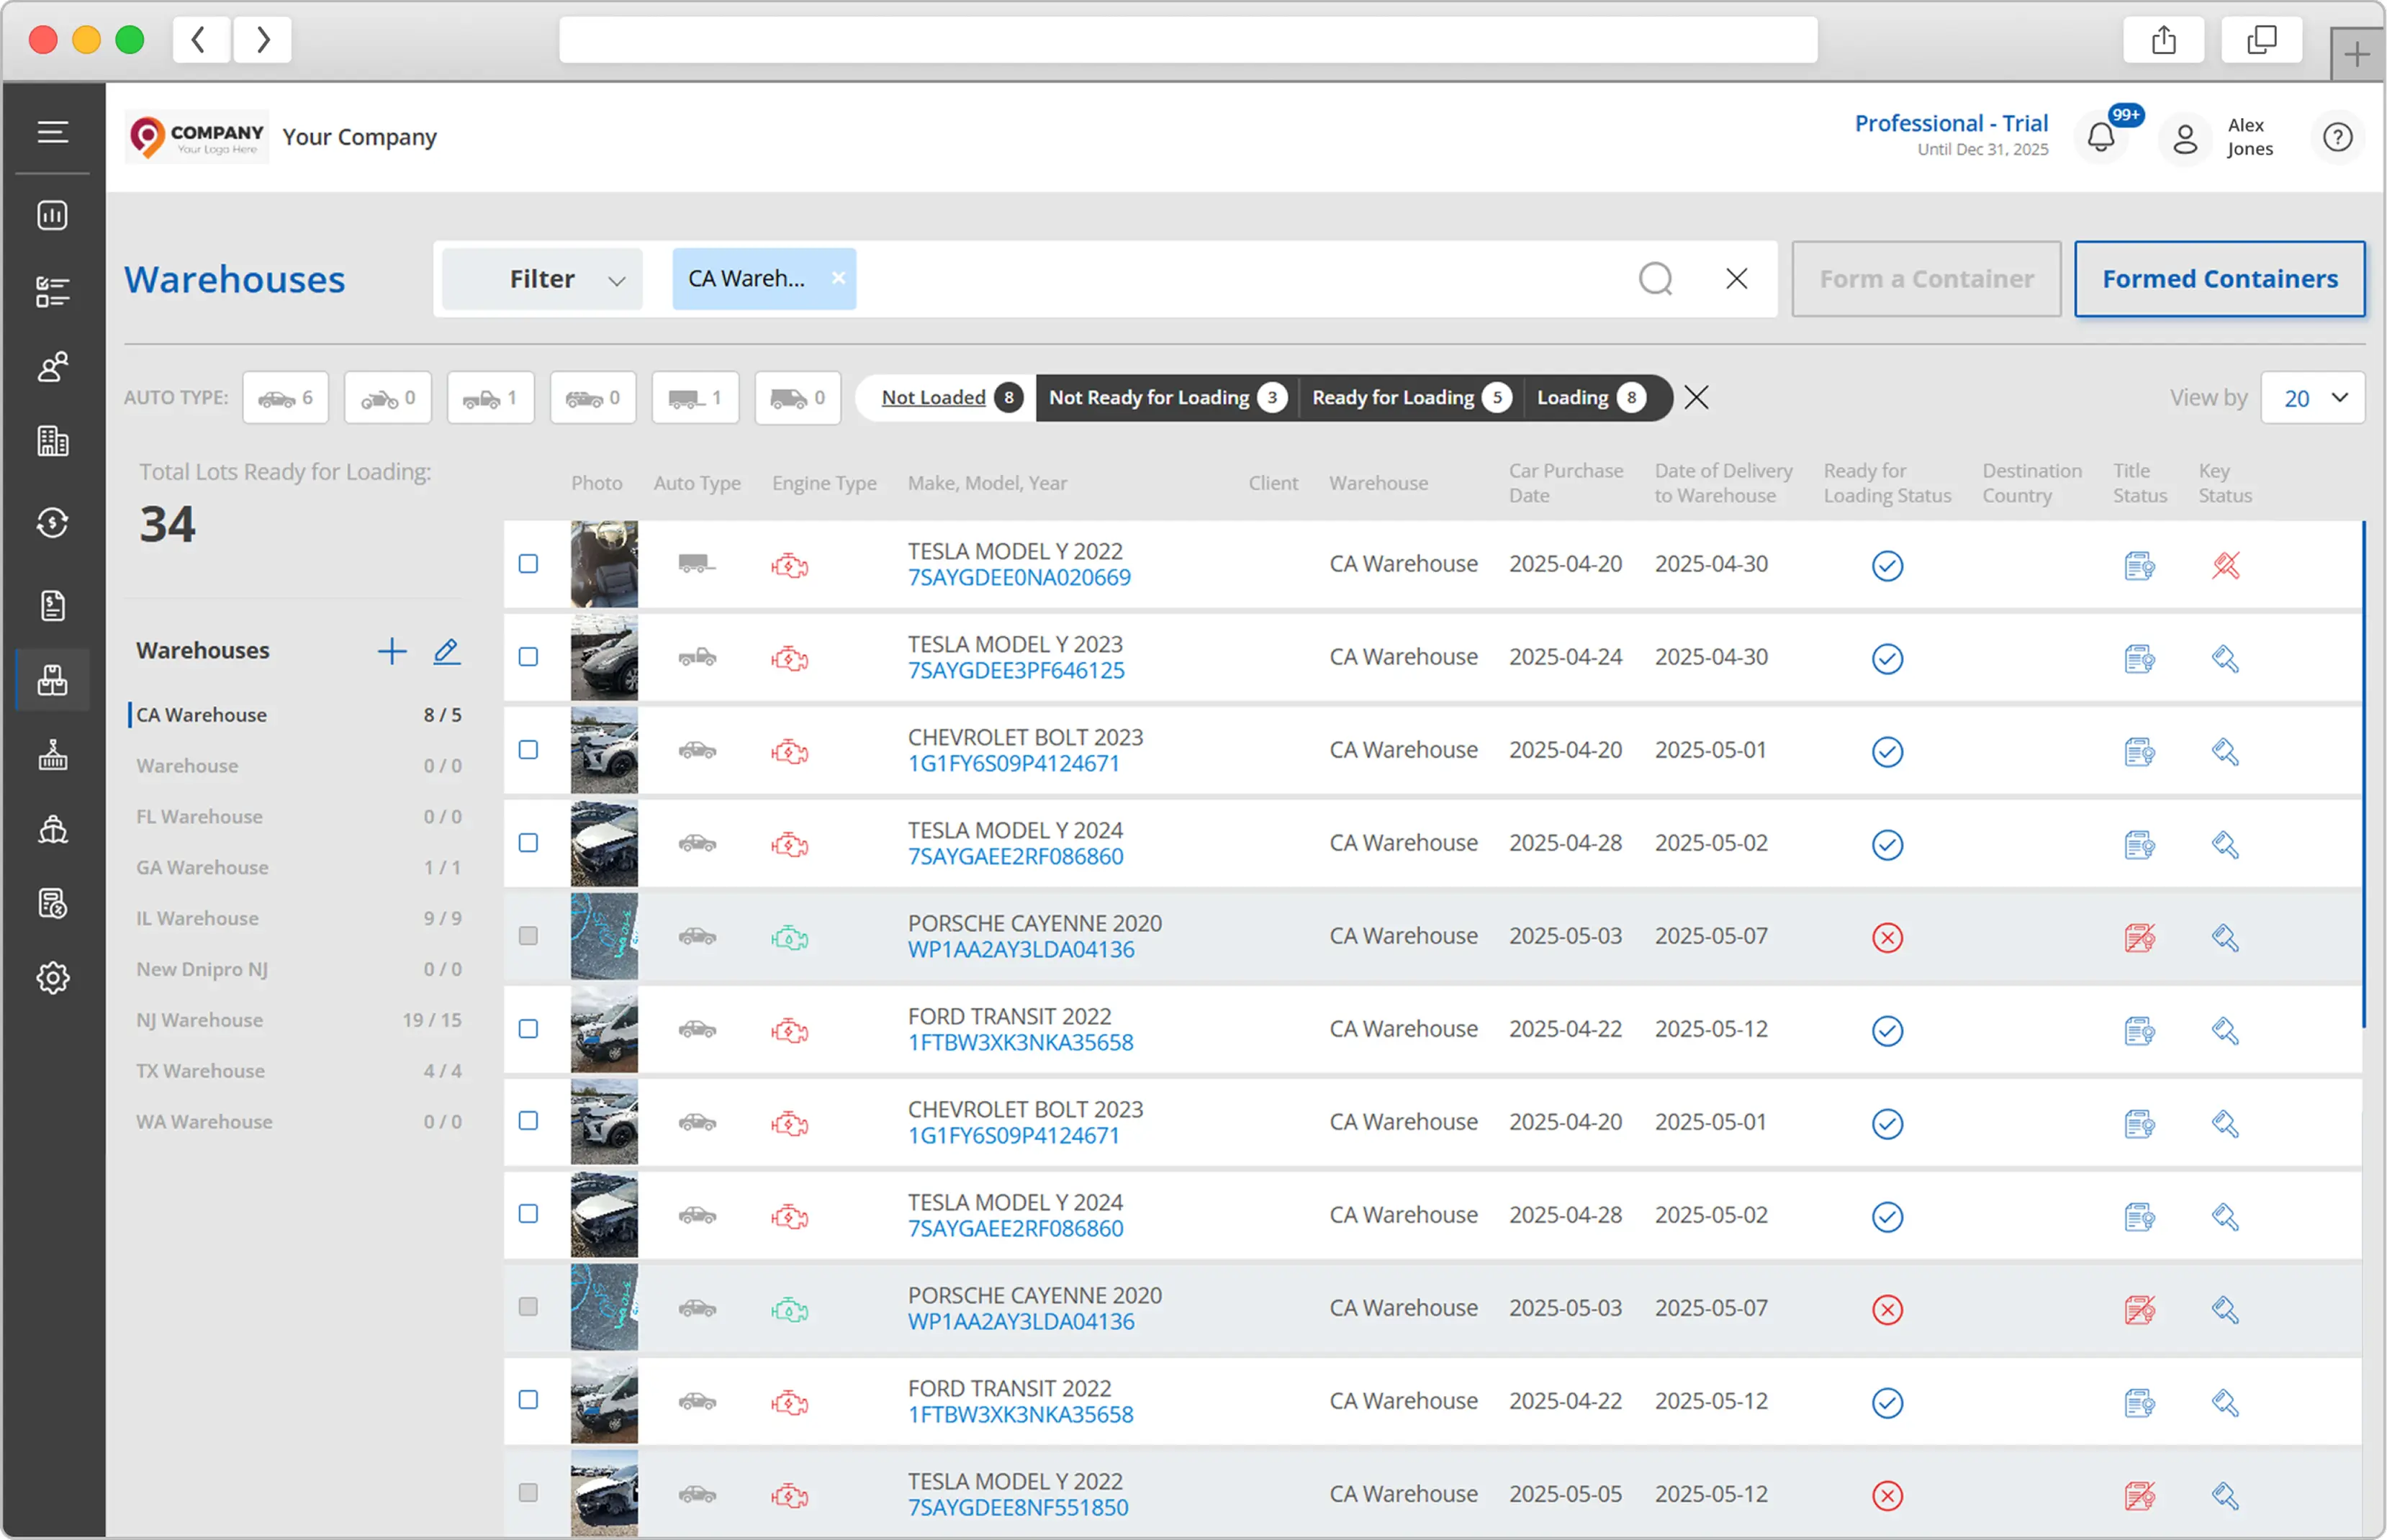2387x1540 pixels.
Task: Select TX Warehouse in the warehouses list
Action: click(299, 1071)
